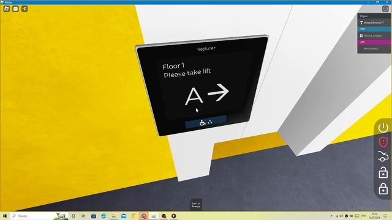This screenshot has width=392, height=220.
Task: Open the Mail app on taskbar
Action: [x=124, y=216]
